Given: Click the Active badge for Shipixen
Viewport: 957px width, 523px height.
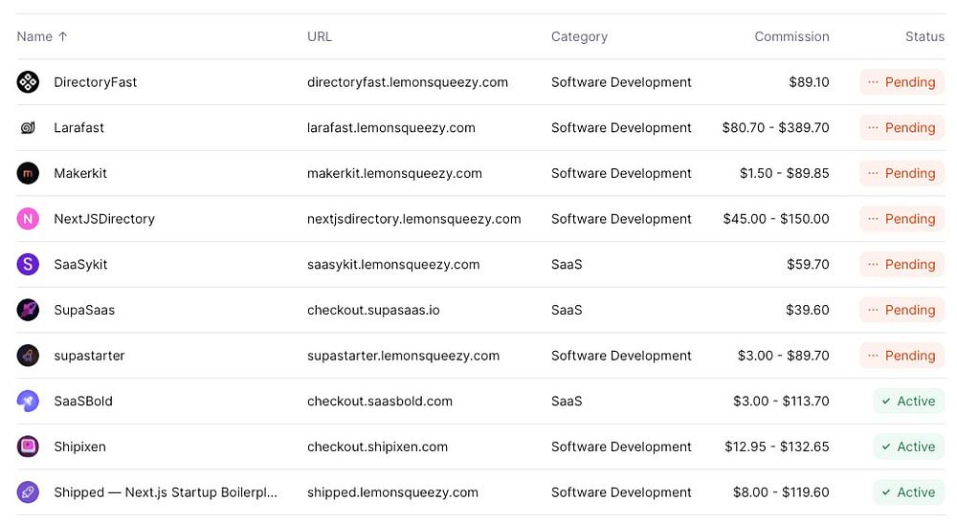Looking at the screenshot, I should pyautogui.click(x=908, y=447).
